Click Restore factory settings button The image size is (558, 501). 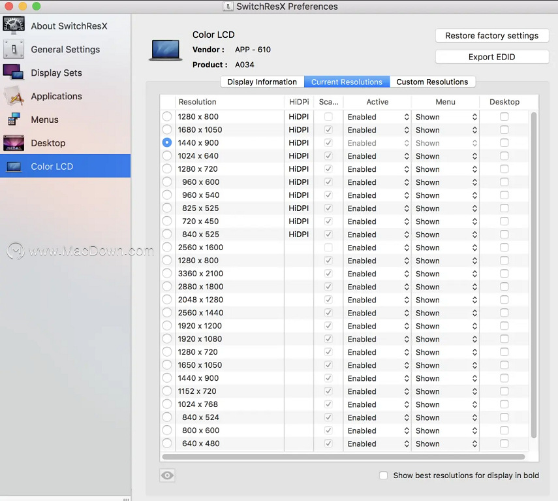[x=492, y=36]
